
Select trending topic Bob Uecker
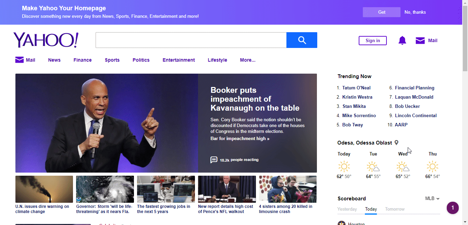point(407,106)
